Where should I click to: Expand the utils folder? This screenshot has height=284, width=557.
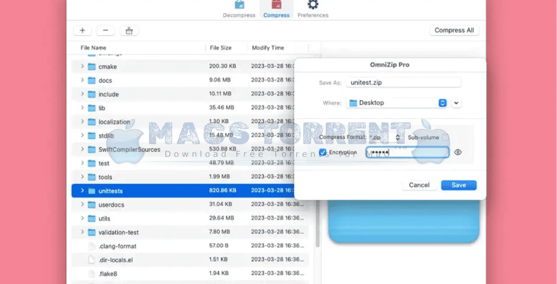(82, 218)
